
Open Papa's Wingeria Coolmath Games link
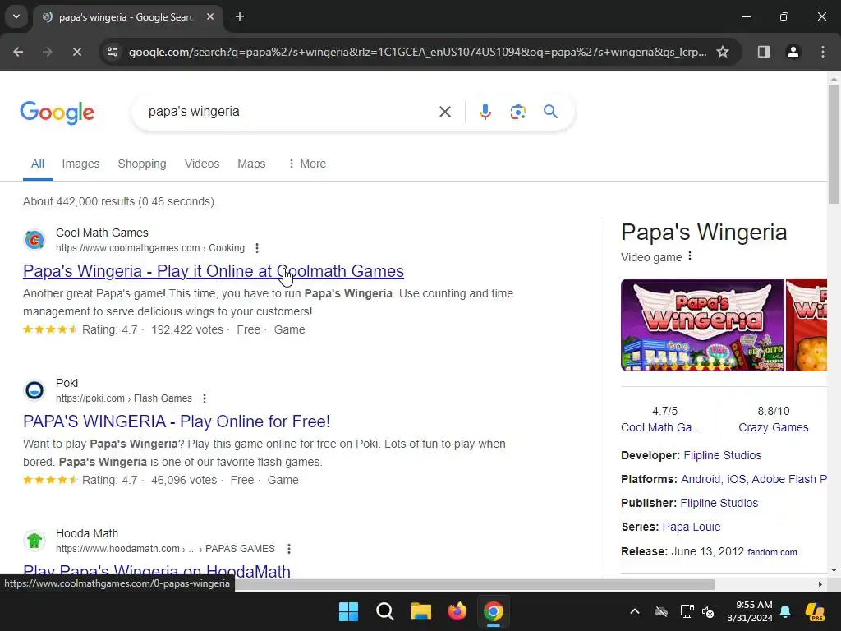(x=214, y=271)
